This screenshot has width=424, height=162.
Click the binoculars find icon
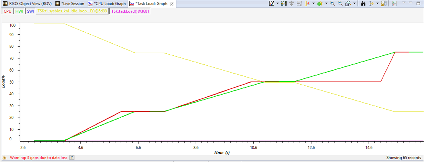(363, 3)
